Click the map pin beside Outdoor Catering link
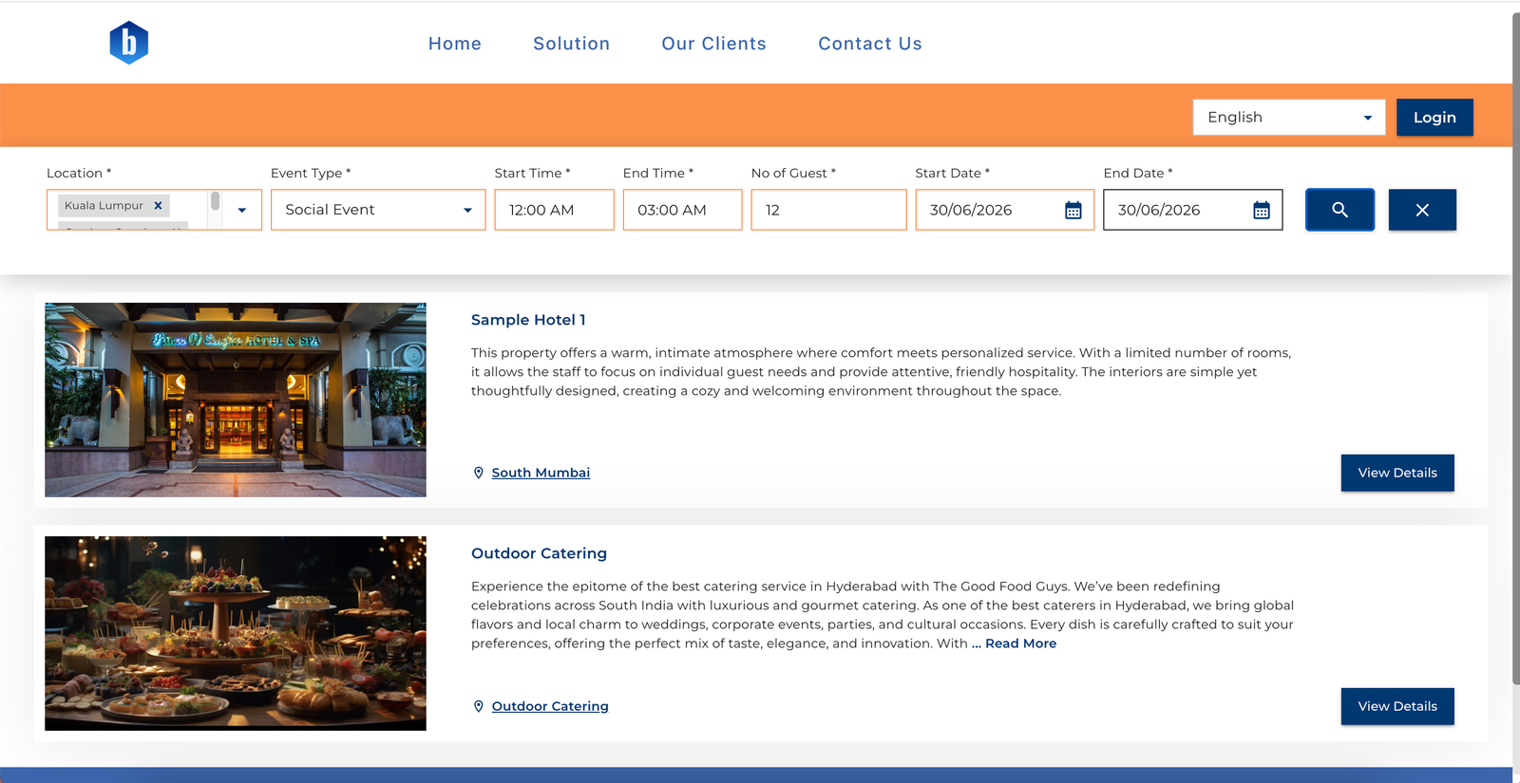Viewport: 1520px width, 783px height. click(479, 706)
